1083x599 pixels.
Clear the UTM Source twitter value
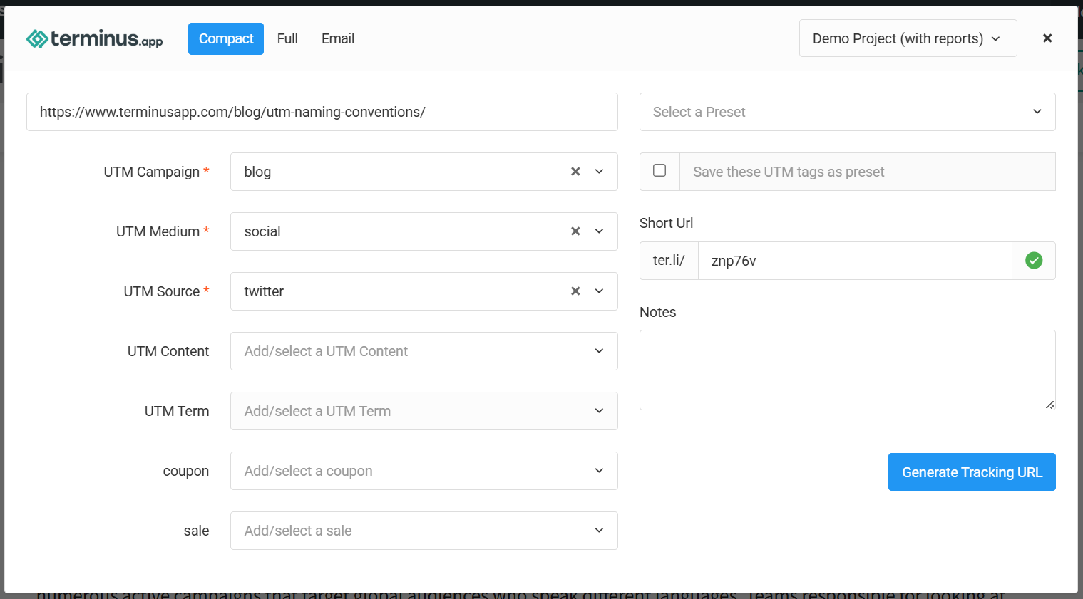pyautogui.click(x=575, y=291)
